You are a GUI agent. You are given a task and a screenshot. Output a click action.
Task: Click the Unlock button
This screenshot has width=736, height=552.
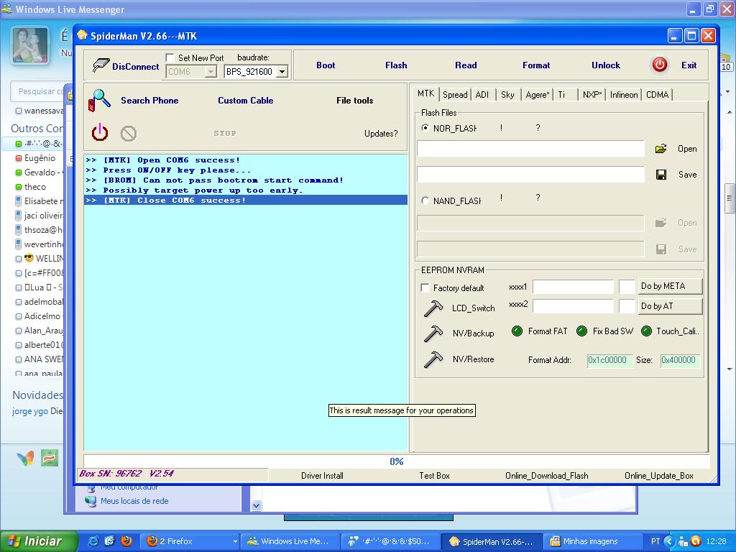point(605,65)
